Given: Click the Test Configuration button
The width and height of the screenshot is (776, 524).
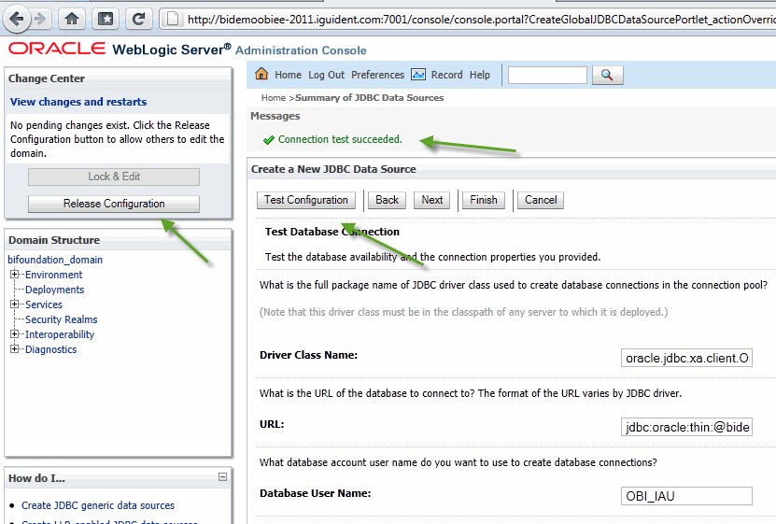Looking at the screenshot, I should [x=306, y=200].
